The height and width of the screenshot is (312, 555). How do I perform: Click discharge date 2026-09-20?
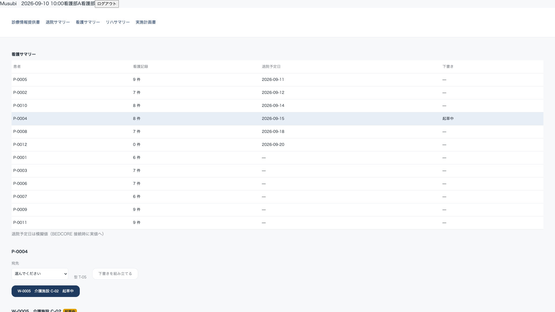[273, 145]
